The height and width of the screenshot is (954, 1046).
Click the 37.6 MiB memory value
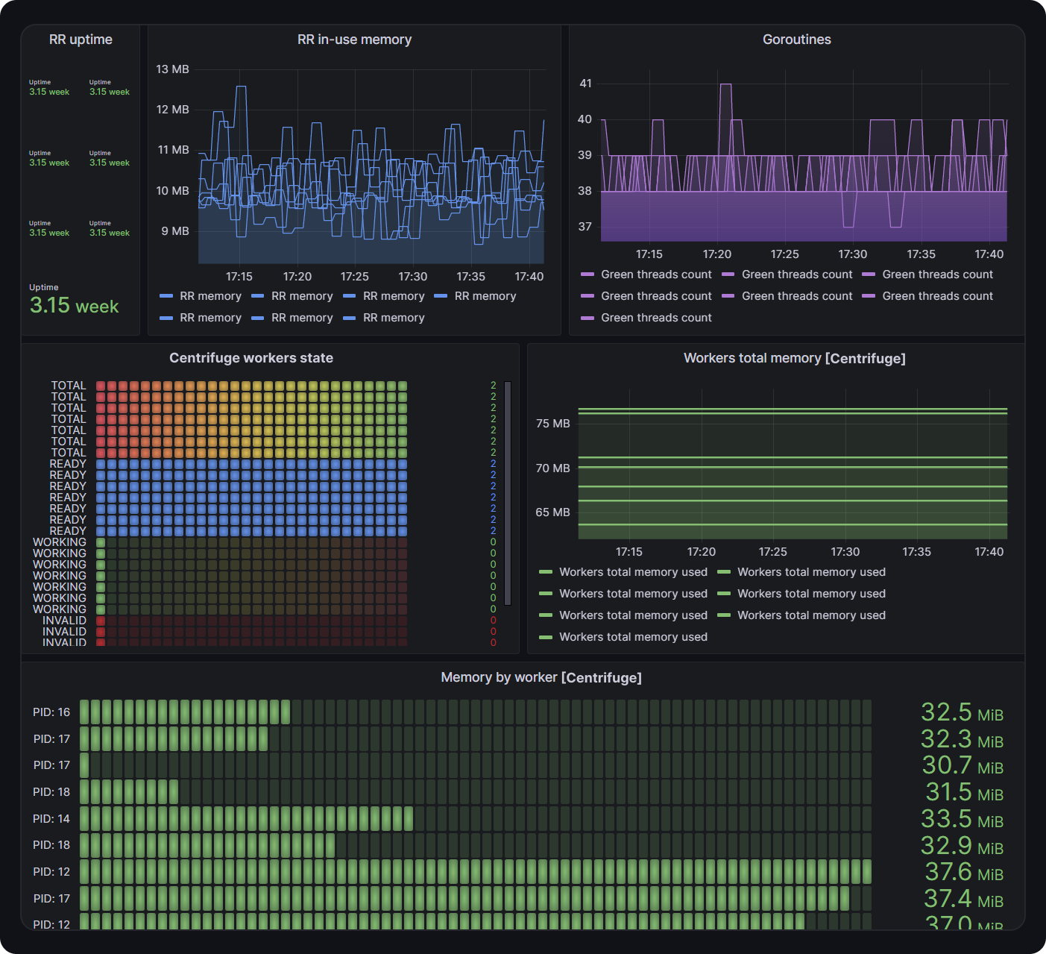point(963,873)
